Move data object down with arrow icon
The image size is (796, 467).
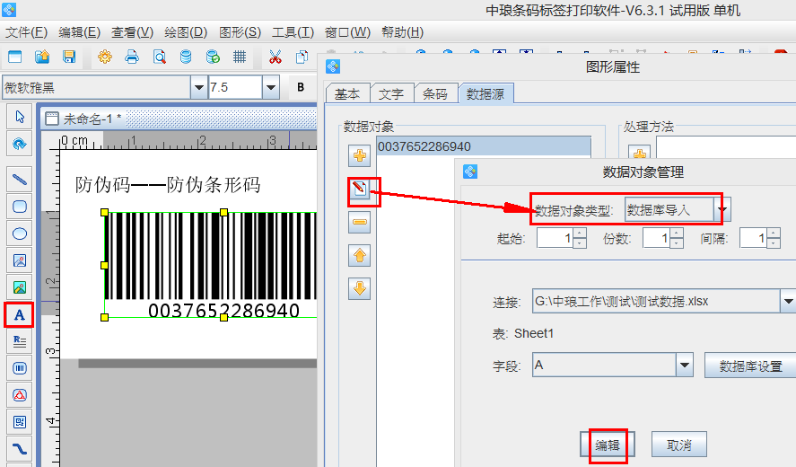(361, 288)
